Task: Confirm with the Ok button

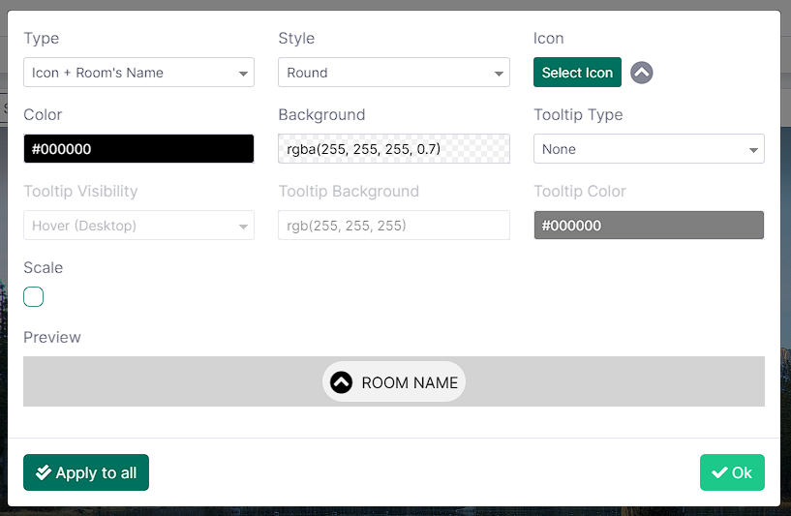Action: (732, 472)
